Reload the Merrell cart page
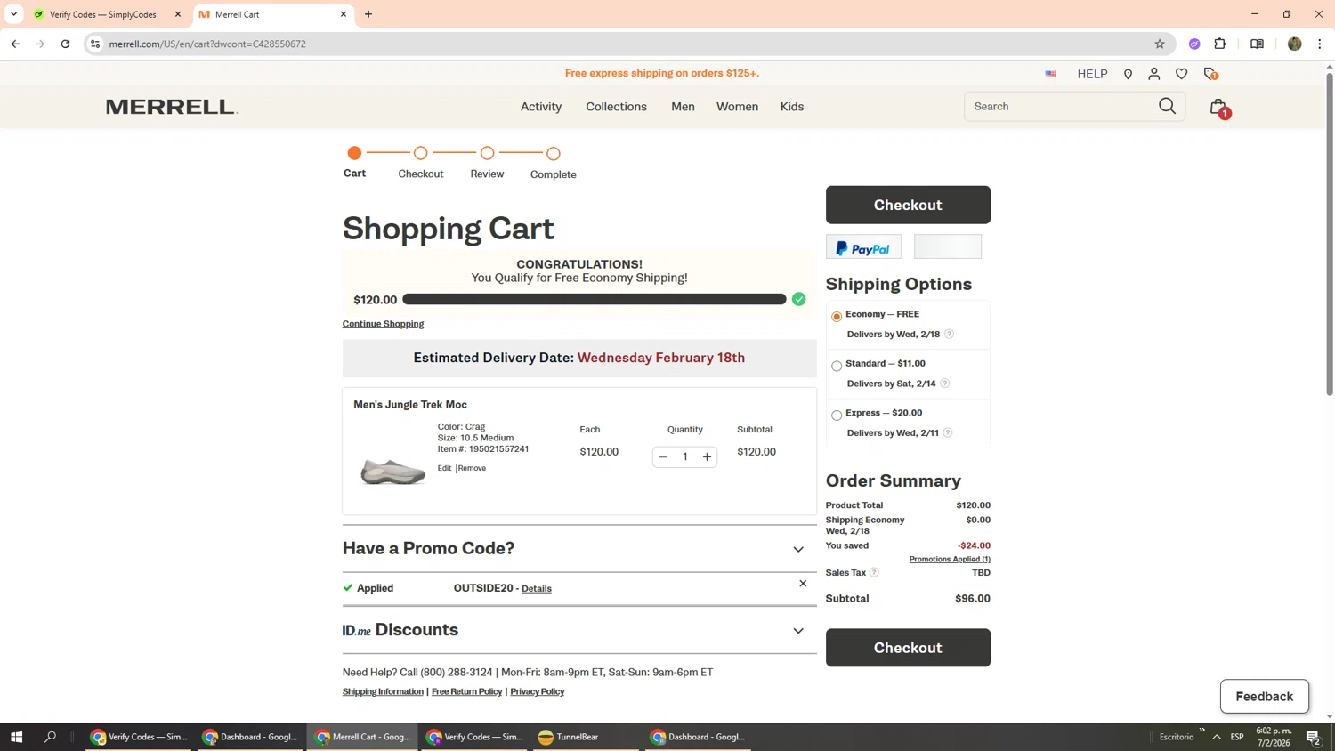1335x751 pixels. [x=65, y=44]
